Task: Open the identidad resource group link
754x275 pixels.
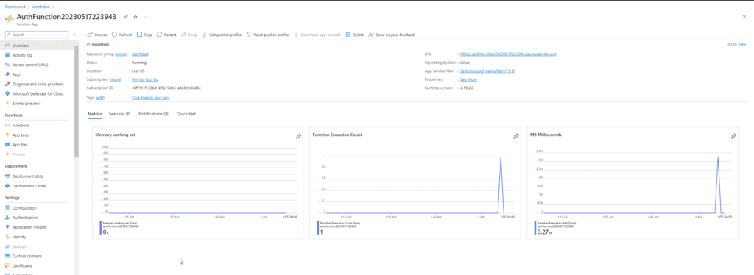Action: [139, 54]
